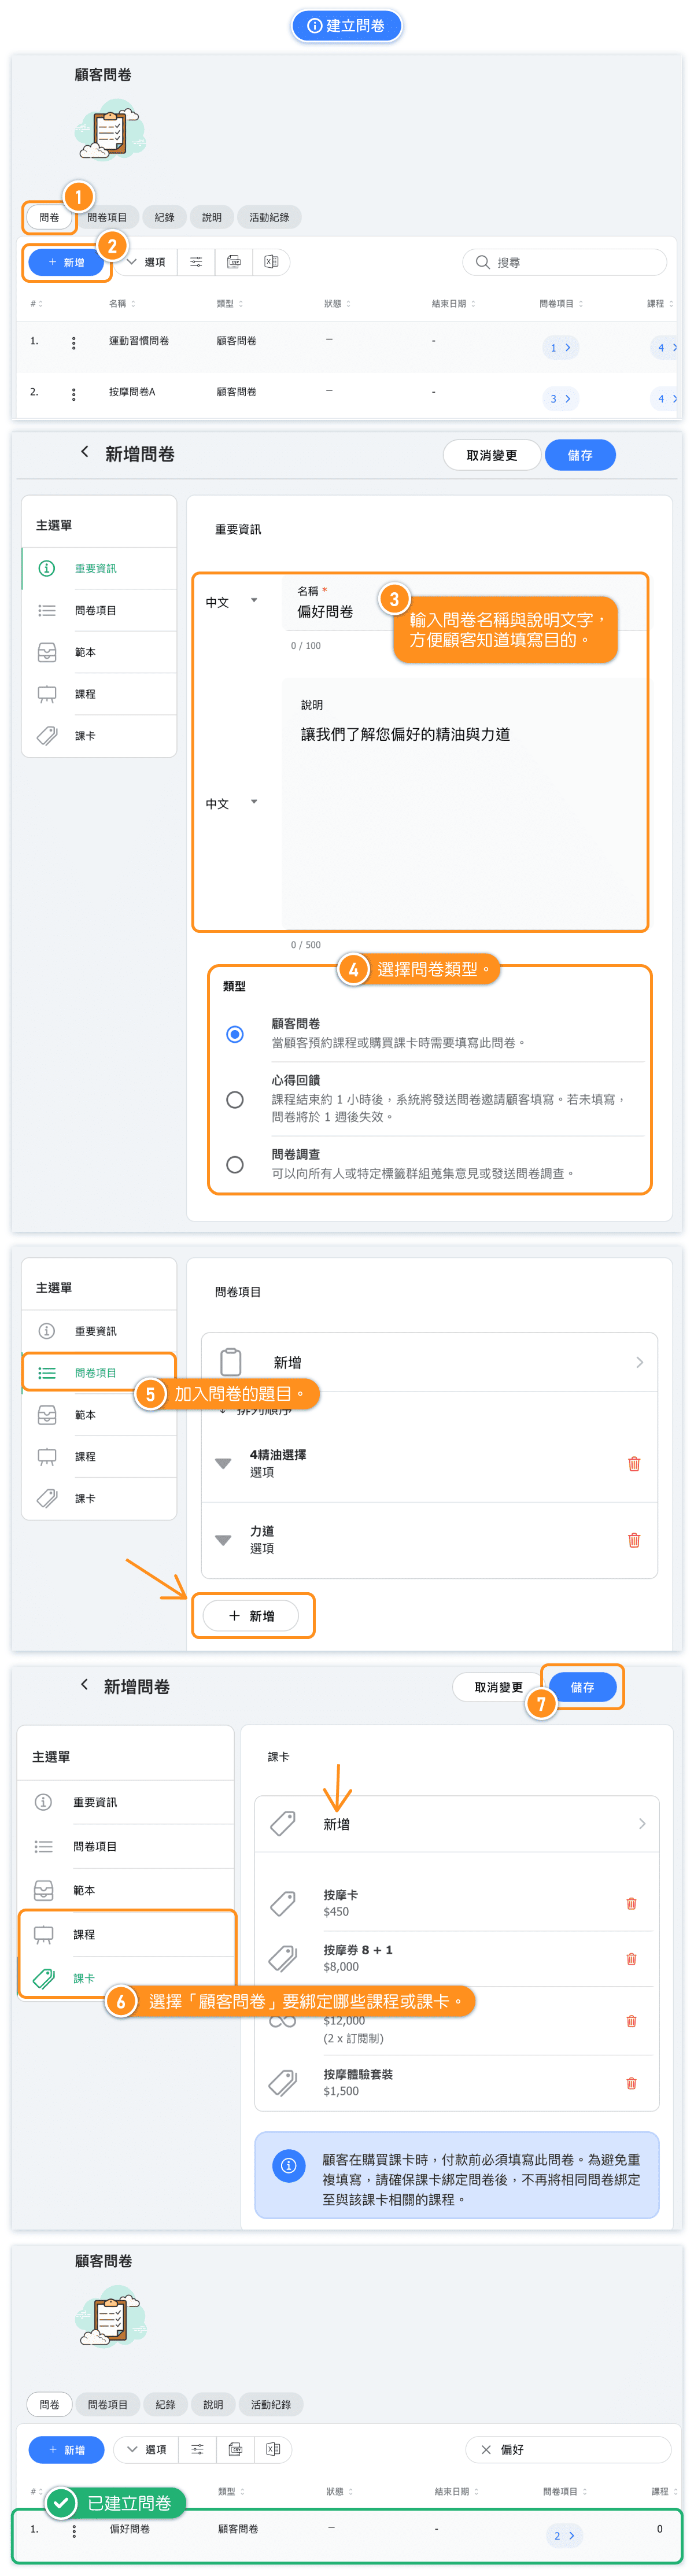
Task: Remove the 按摩卡 $450 pass
Action: tap(631, 1903)
